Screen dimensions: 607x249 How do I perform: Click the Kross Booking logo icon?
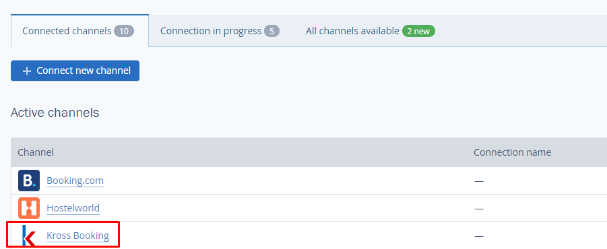(x=29, y=236)
